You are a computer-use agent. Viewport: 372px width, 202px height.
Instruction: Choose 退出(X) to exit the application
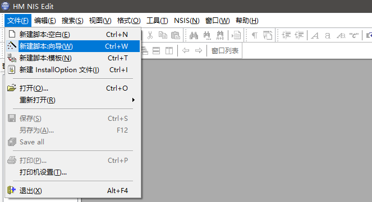point(73,191)
